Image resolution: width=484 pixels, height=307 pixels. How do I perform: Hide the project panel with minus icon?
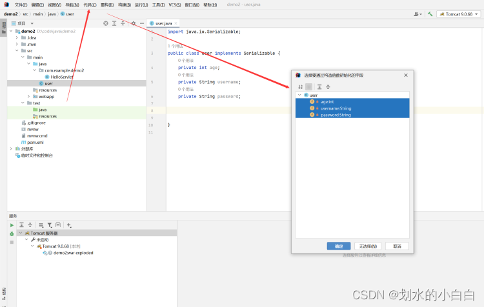pos(142,23)
